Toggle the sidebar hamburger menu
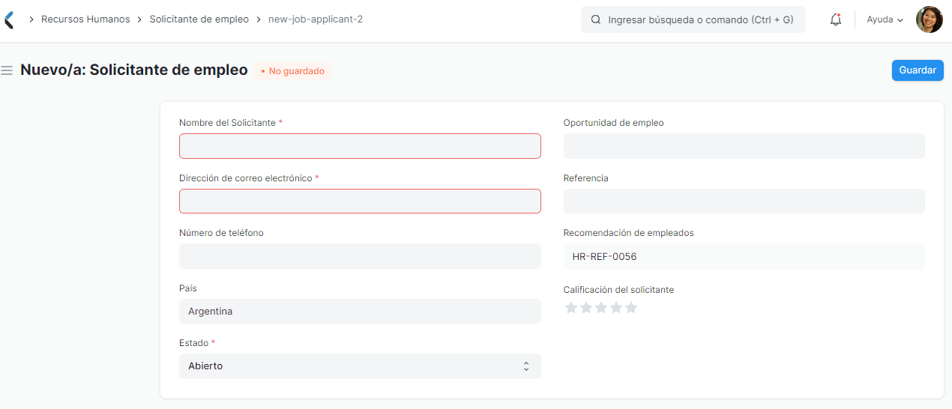The height and width of the screenshot is (409, 952). click(x=7, y=70)
